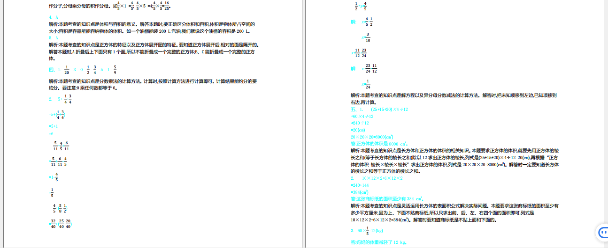608x249 pixels.
Task: Click the paragraph starting "解析:本题考查的知识点是解方程"
Action: click(453, 98)
